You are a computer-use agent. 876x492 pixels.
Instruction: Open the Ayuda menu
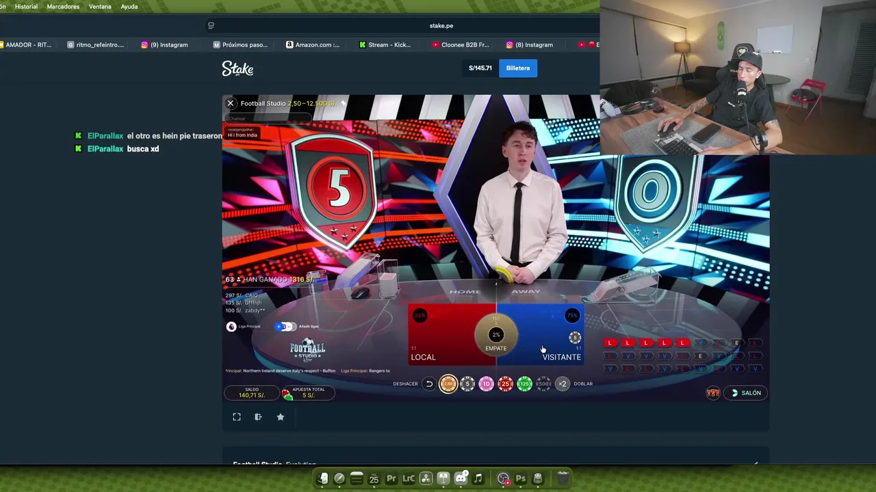[x=129, y=6]
